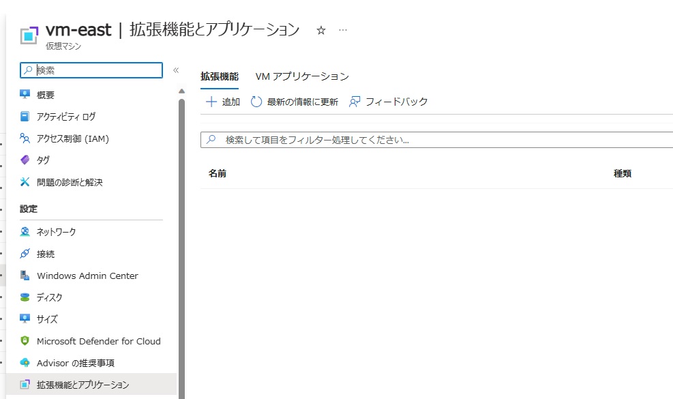The width and height of the screenshot is (673, 399).
Task: Open the ネットワーク settings
Action: click(x=57, y=231)
